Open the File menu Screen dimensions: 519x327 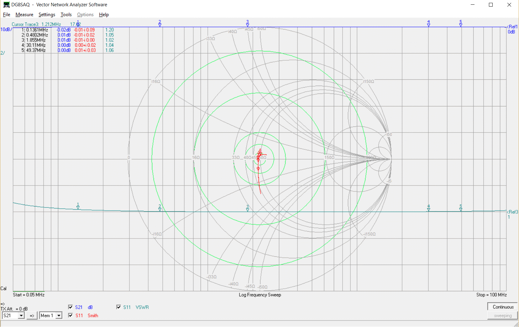click(7, 14)
